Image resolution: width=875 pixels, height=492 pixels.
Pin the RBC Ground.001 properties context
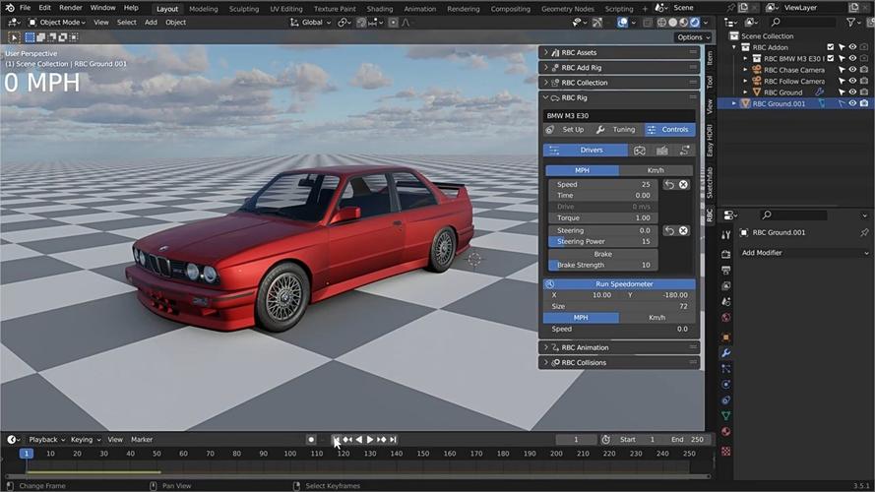[864, 232]
